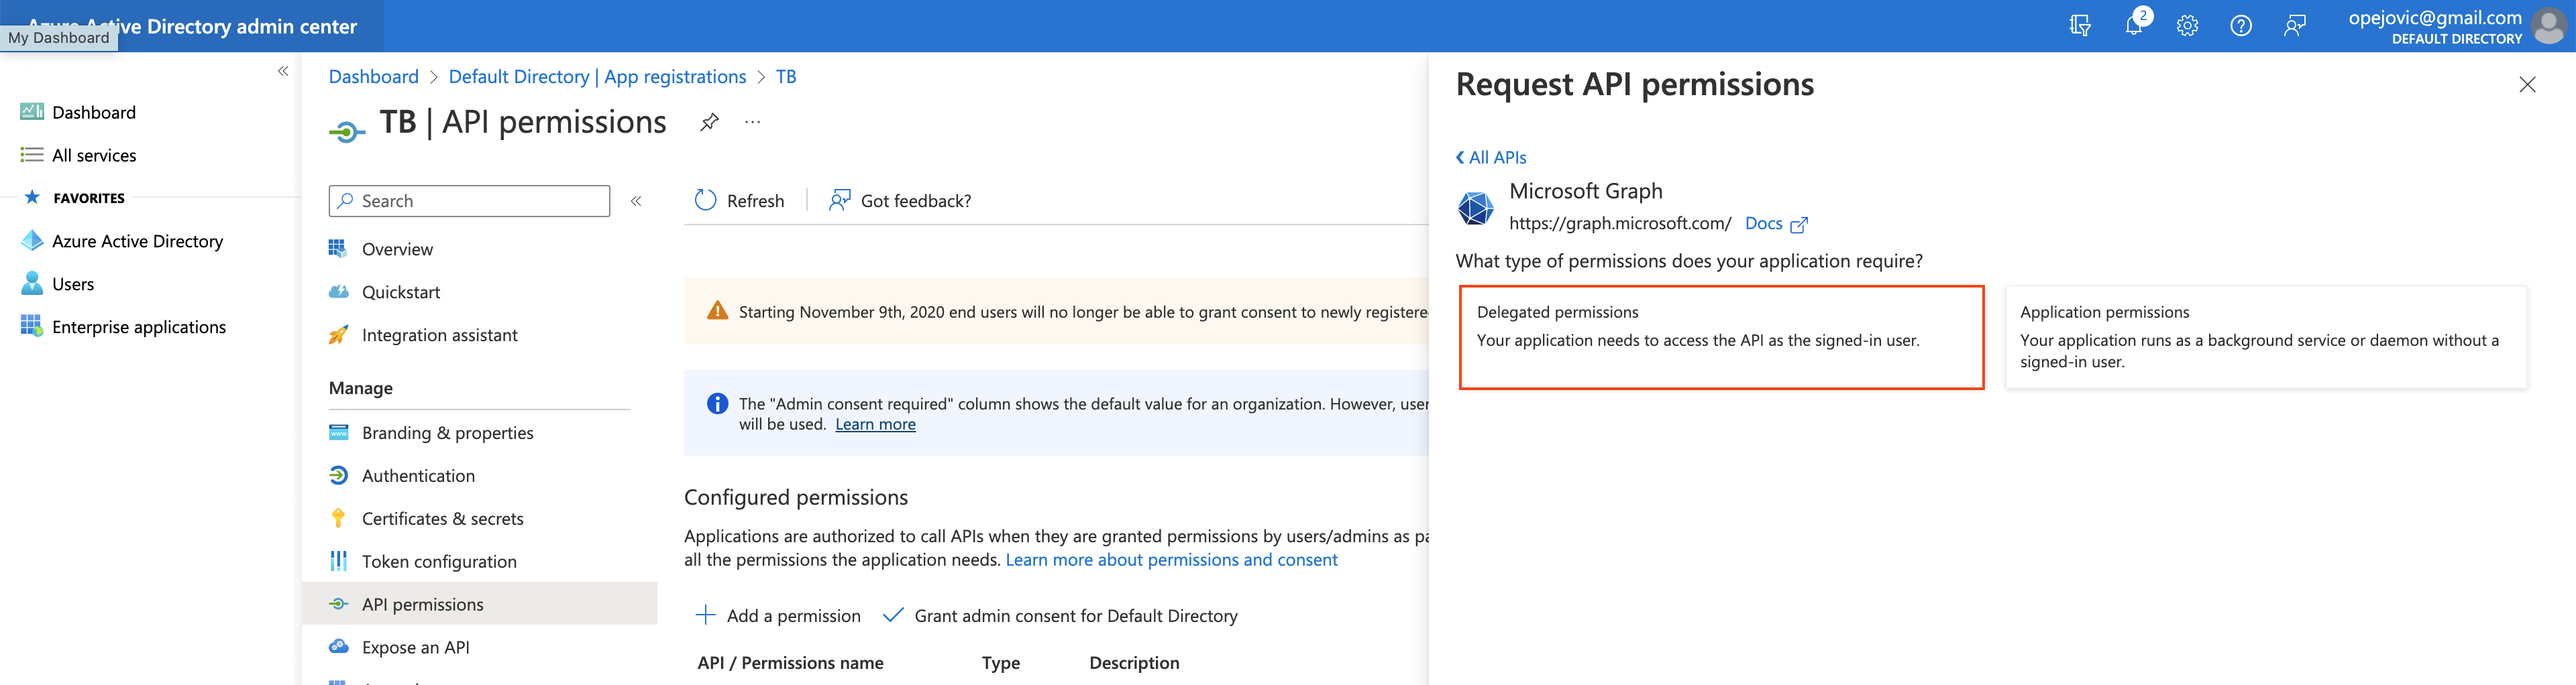
Task: Open Learn more about permissions and consent
Action: (1171, 560)
